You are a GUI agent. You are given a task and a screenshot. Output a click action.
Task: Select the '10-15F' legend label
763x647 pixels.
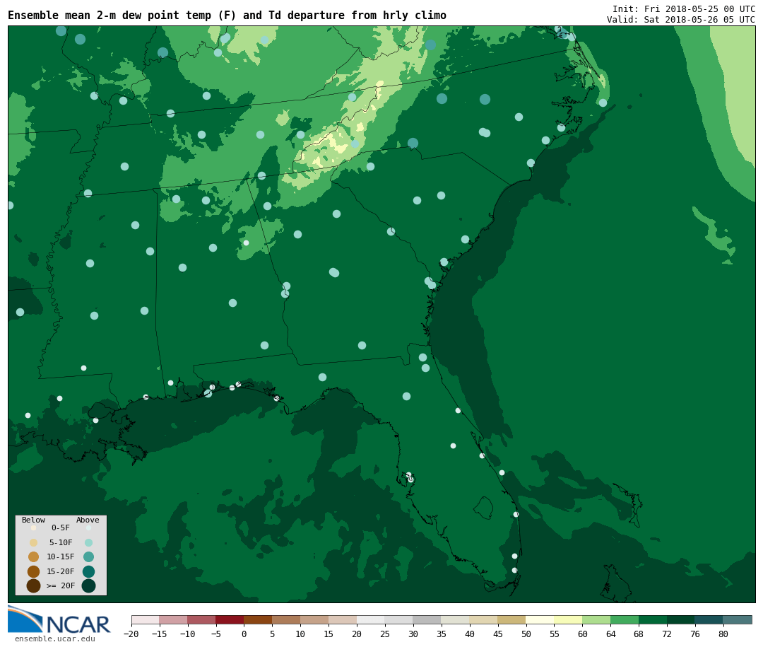(61, 557)
